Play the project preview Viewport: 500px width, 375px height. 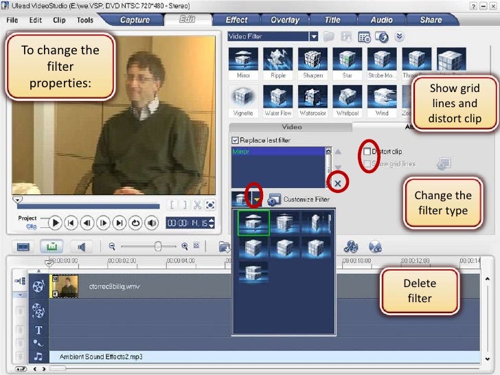coord(55,223)
